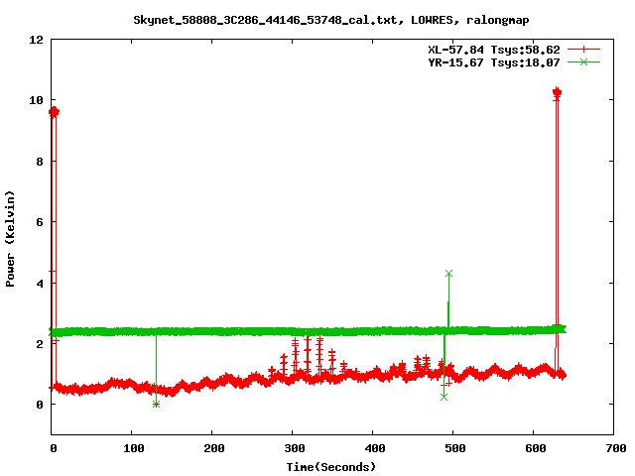The width and height of the screenshot is (635, 476).
Task: Click the green line sample in legend
Action: [x=583, y=61]
